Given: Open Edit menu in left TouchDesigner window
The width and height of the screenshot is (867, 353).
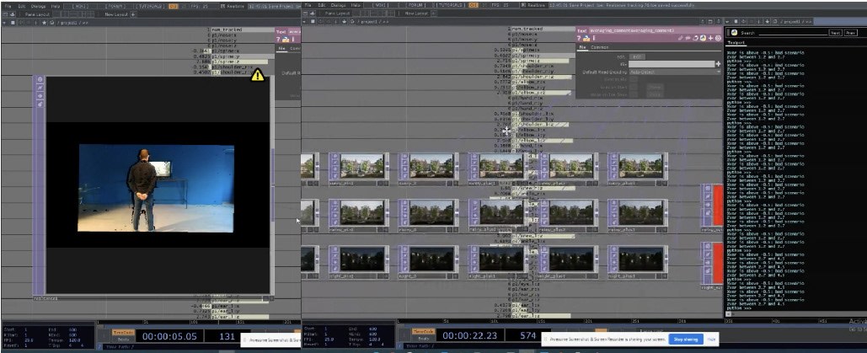Looking at the screenshot, I should [x=22, y=6].
